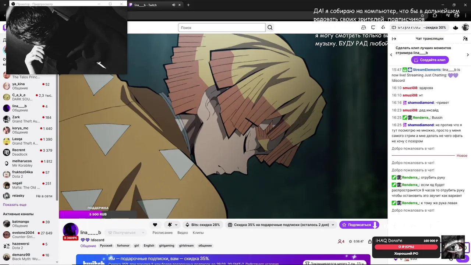Open the Twitch user avatar menu

(x=465, y=27)
